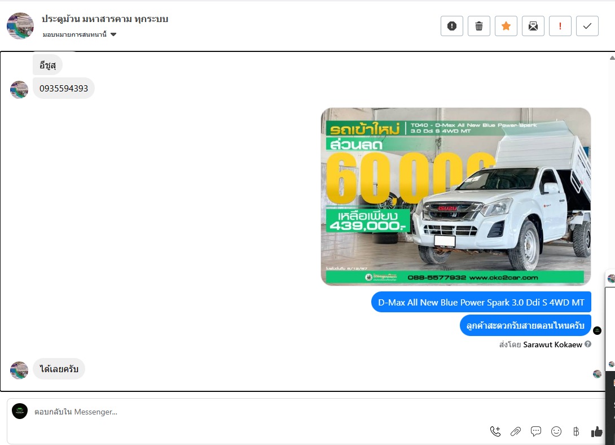This screenshot has width=615, height=445.
Task: Attach a file with paperclip icon
Action: [x=515, y=431]
